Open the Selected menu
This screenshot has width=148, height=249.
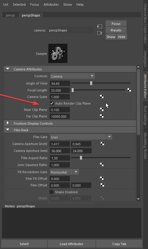19,4
